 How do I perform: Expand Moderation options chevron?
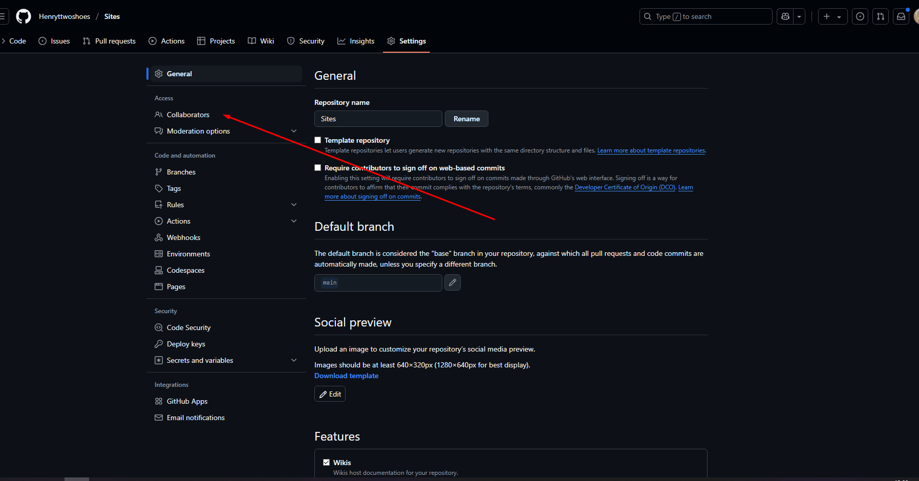coord(294,131)
